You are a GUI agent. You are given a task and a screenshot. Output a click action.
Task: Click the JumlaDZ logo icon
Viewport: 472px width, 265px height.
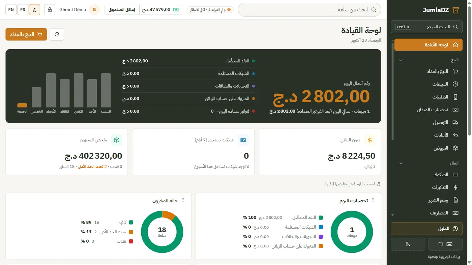(455, 10)
